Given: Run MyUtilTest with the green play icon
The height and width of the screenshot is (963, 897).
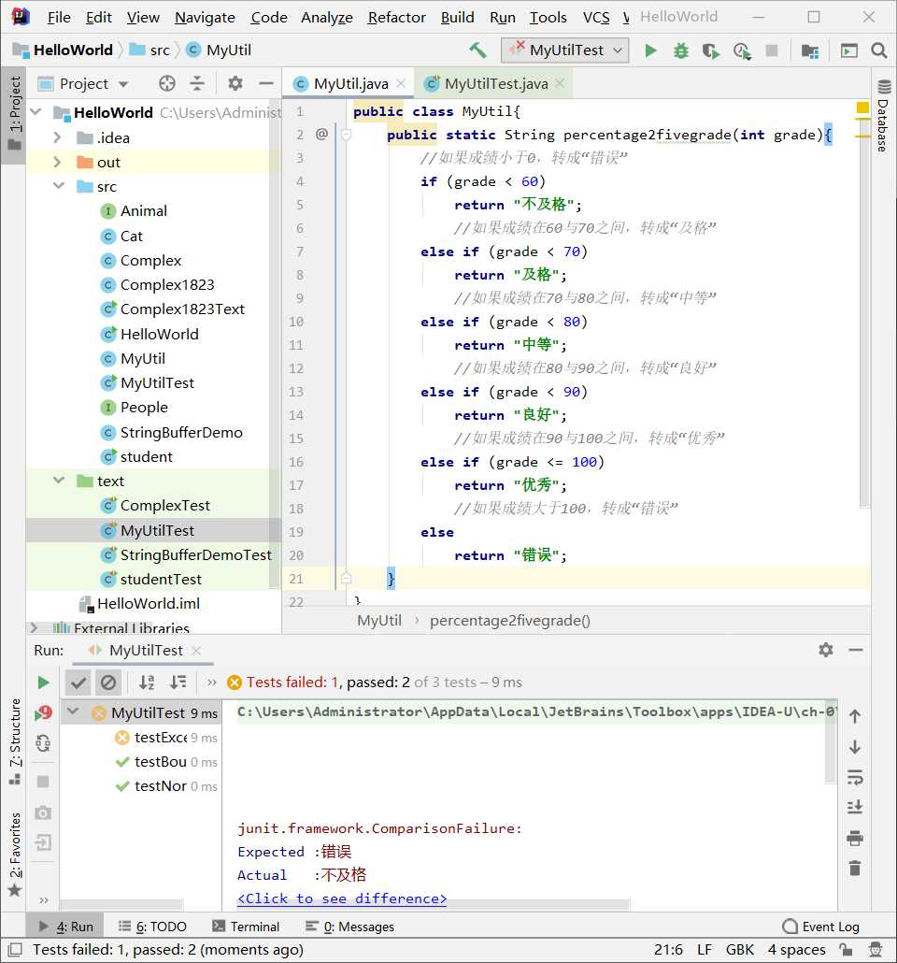Looking at the screenshot, I should 651,50.
